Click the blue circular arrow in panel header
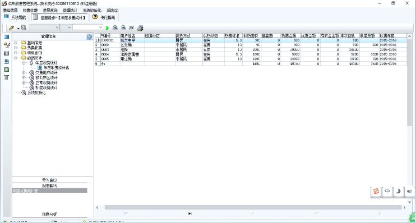The image size is (416, 223). click(x=89, y=36)
